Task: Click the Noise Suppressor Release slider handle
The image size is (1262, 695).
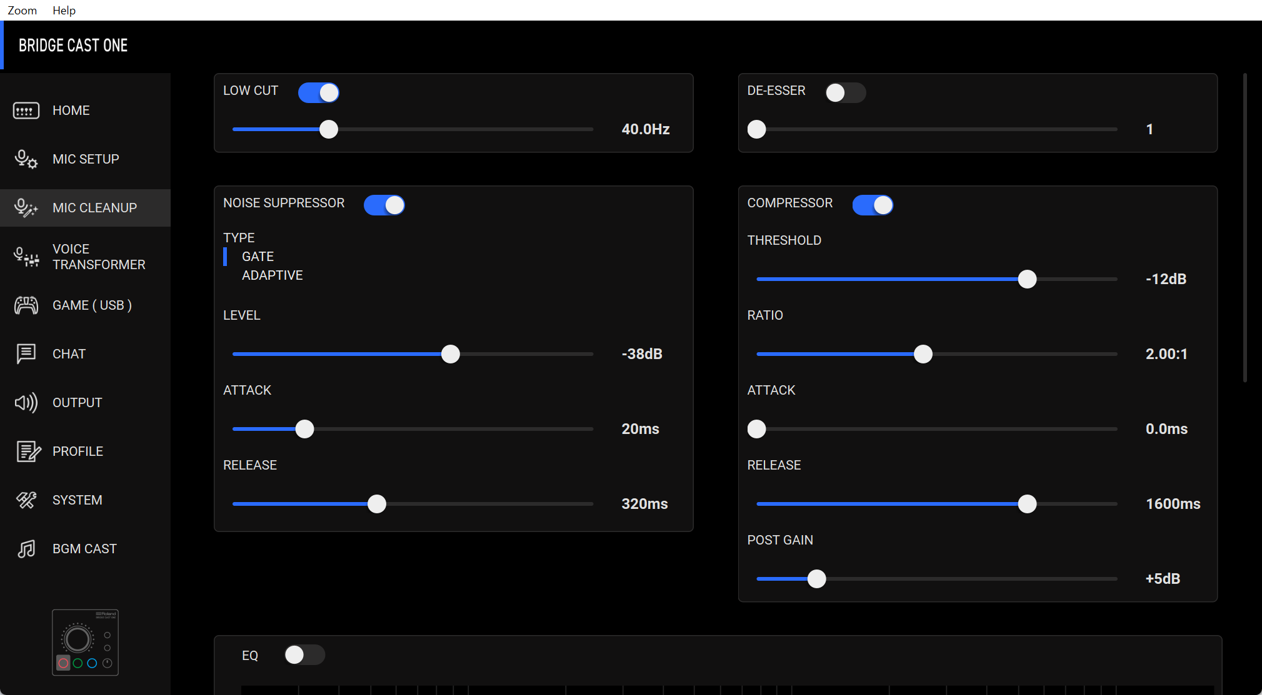Action: 377,504
